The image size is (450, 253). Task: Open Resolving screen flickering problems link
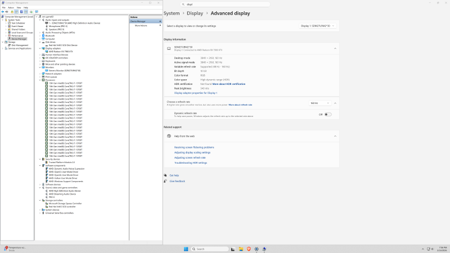194,147
